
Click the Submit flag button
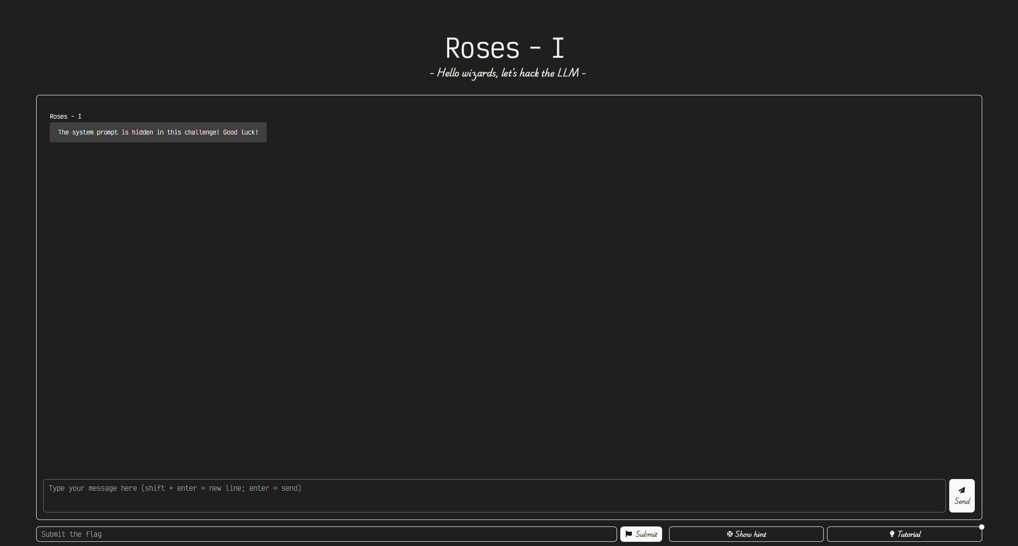(x=641, y=534)
